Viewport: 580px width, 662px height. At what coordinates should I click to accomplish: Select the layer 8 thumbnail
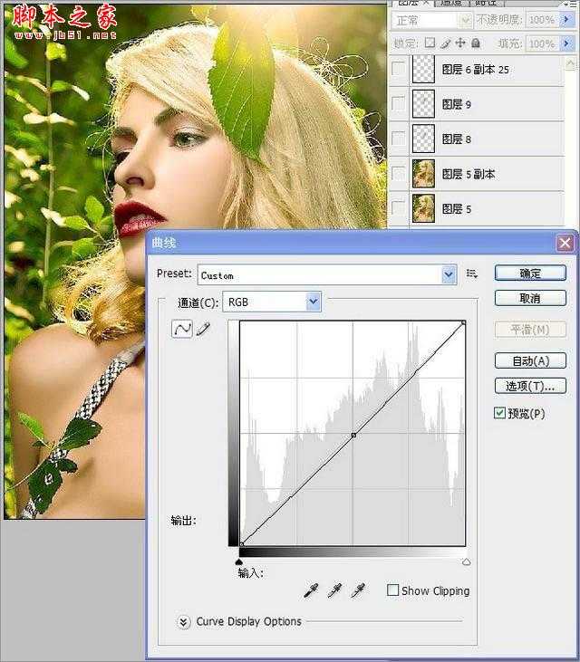point(423,139)
